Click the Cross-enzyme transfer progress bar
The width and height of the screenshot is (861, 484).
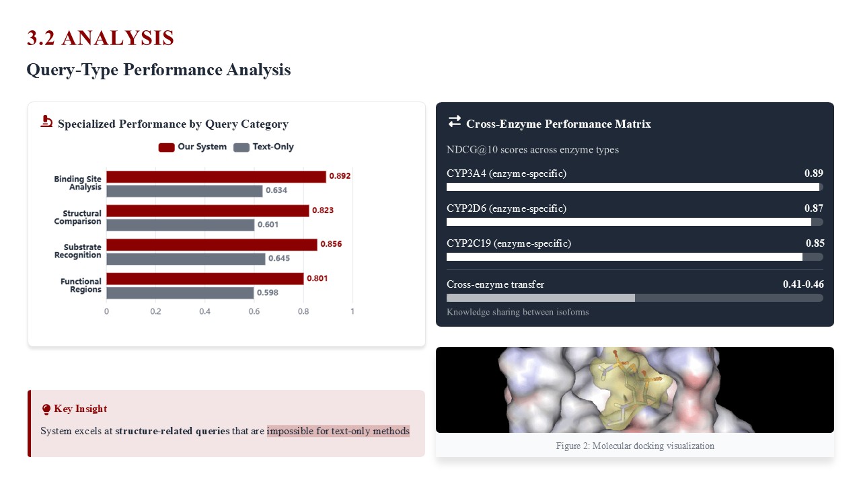(x=635, y=298)
